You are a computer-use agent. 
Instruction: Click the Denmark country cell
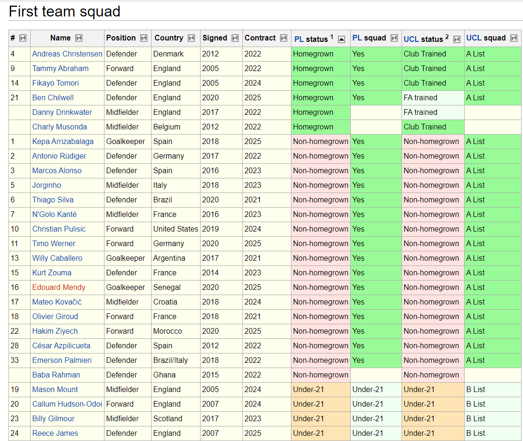pyautogui.click(x=176, y=54)
